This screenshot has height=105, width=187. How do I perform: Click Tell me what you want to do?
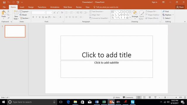click(x=106, y=7)
